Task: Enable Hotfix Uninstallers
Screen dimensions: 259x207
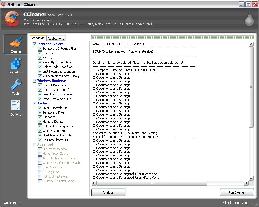Action: click(40, 176)
